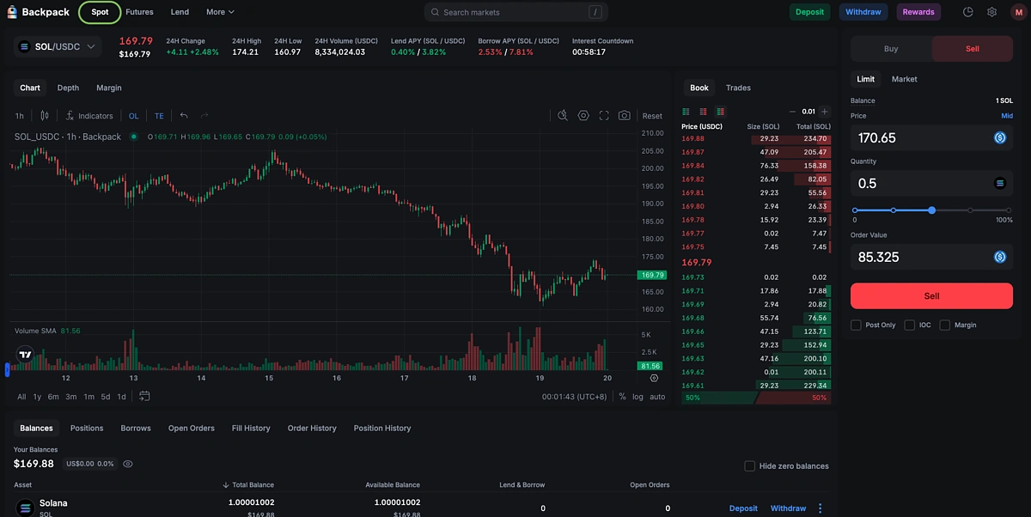This screenshot has height=517, width=1031.
Task: Set price to Mid
Action: [1007, 116]
